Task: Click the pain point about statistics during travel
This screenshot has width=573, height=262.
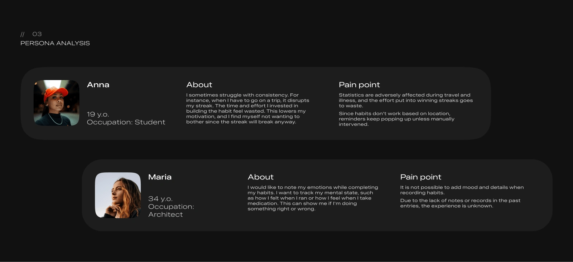Action: (x=405, y=100)
